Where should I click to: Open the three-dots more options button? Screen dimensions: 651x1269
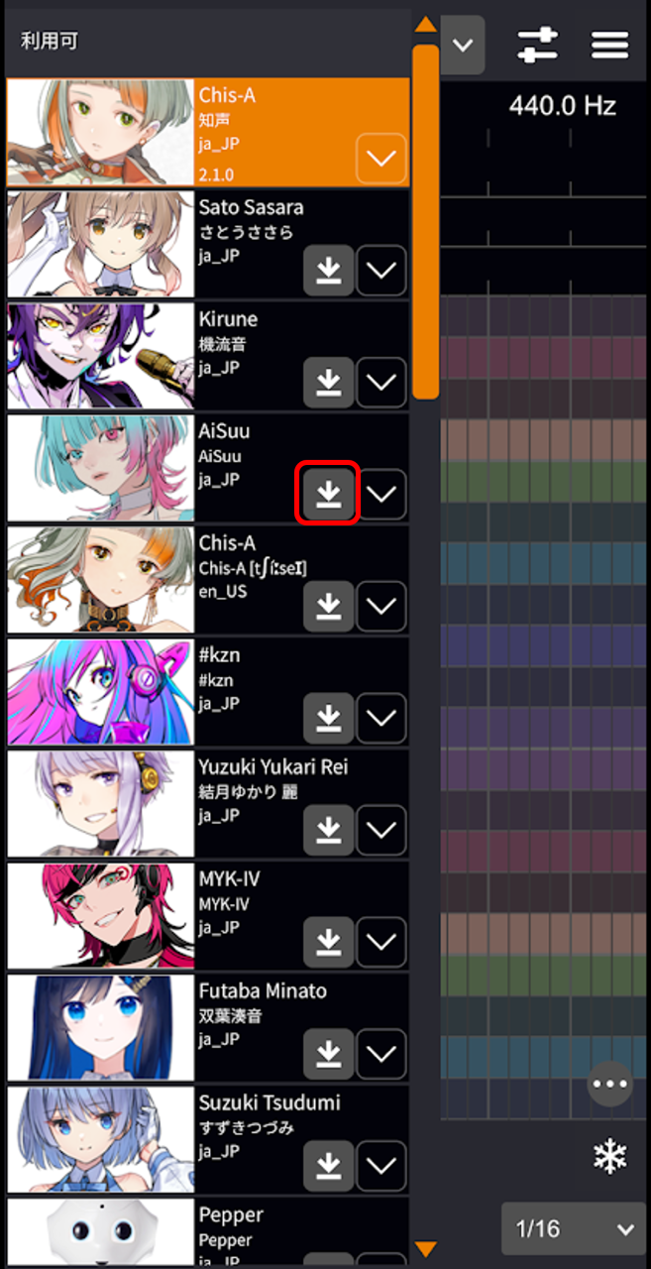(609, 1084)
